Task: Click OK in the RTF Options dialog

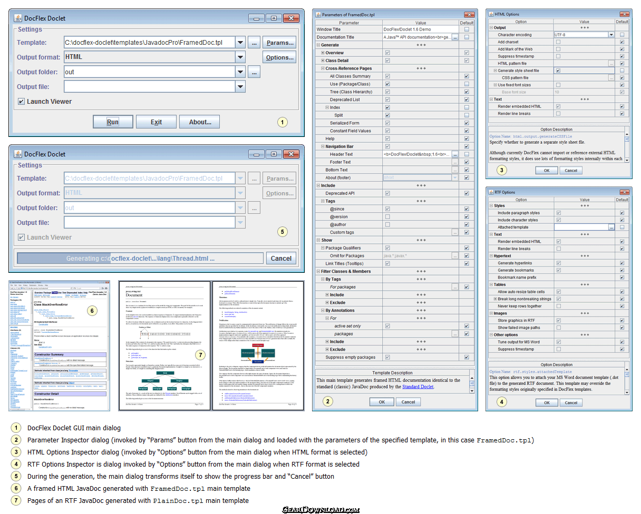Action: click(x=547, y=402)
